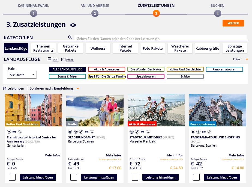The height and width of the screenshot is (187, 252).
Task: Click the Email envelope icon
Action: coord(63,60)
